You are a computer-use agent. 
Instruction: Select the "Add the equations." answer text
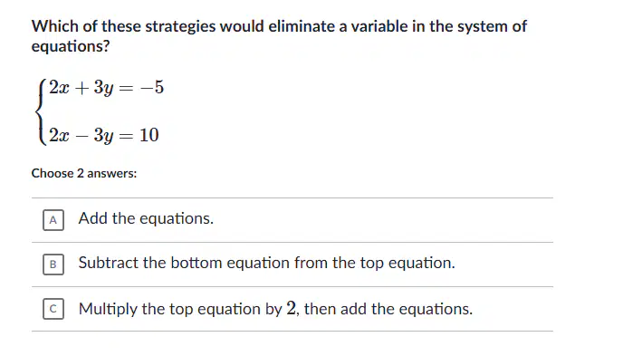coord(146,218)
